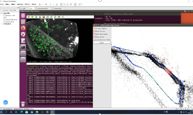
Task: Open the Ubuntu dash search button
Action: pos(23,16)
